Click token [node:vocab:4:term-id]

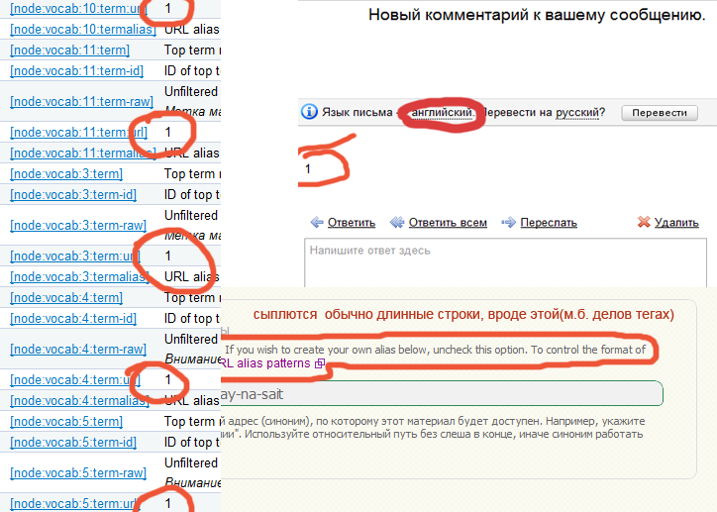click(73, 319)
